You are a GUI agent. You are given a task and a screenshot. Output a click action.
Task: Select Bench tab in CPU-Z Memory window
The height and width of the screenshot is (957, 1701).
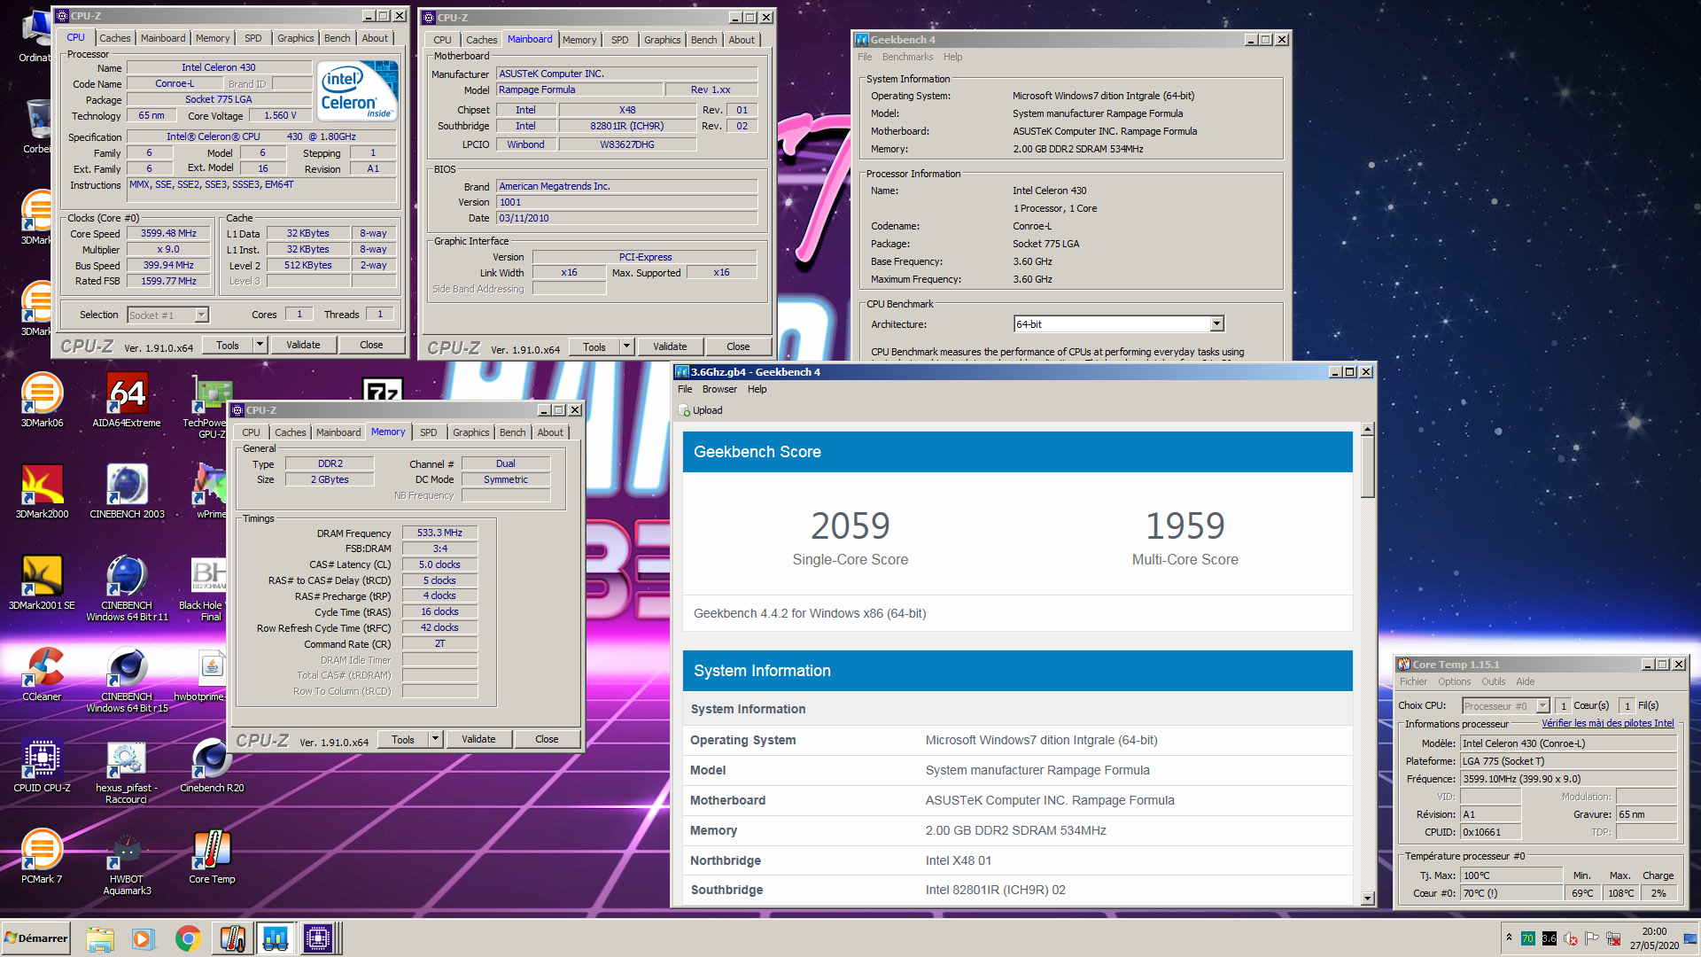[x=513, y=432]
